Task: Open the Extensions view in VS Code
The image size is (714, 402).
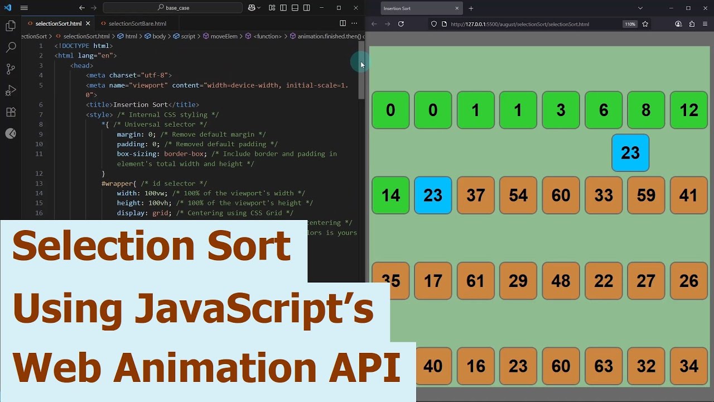Action: pos(11,112)
